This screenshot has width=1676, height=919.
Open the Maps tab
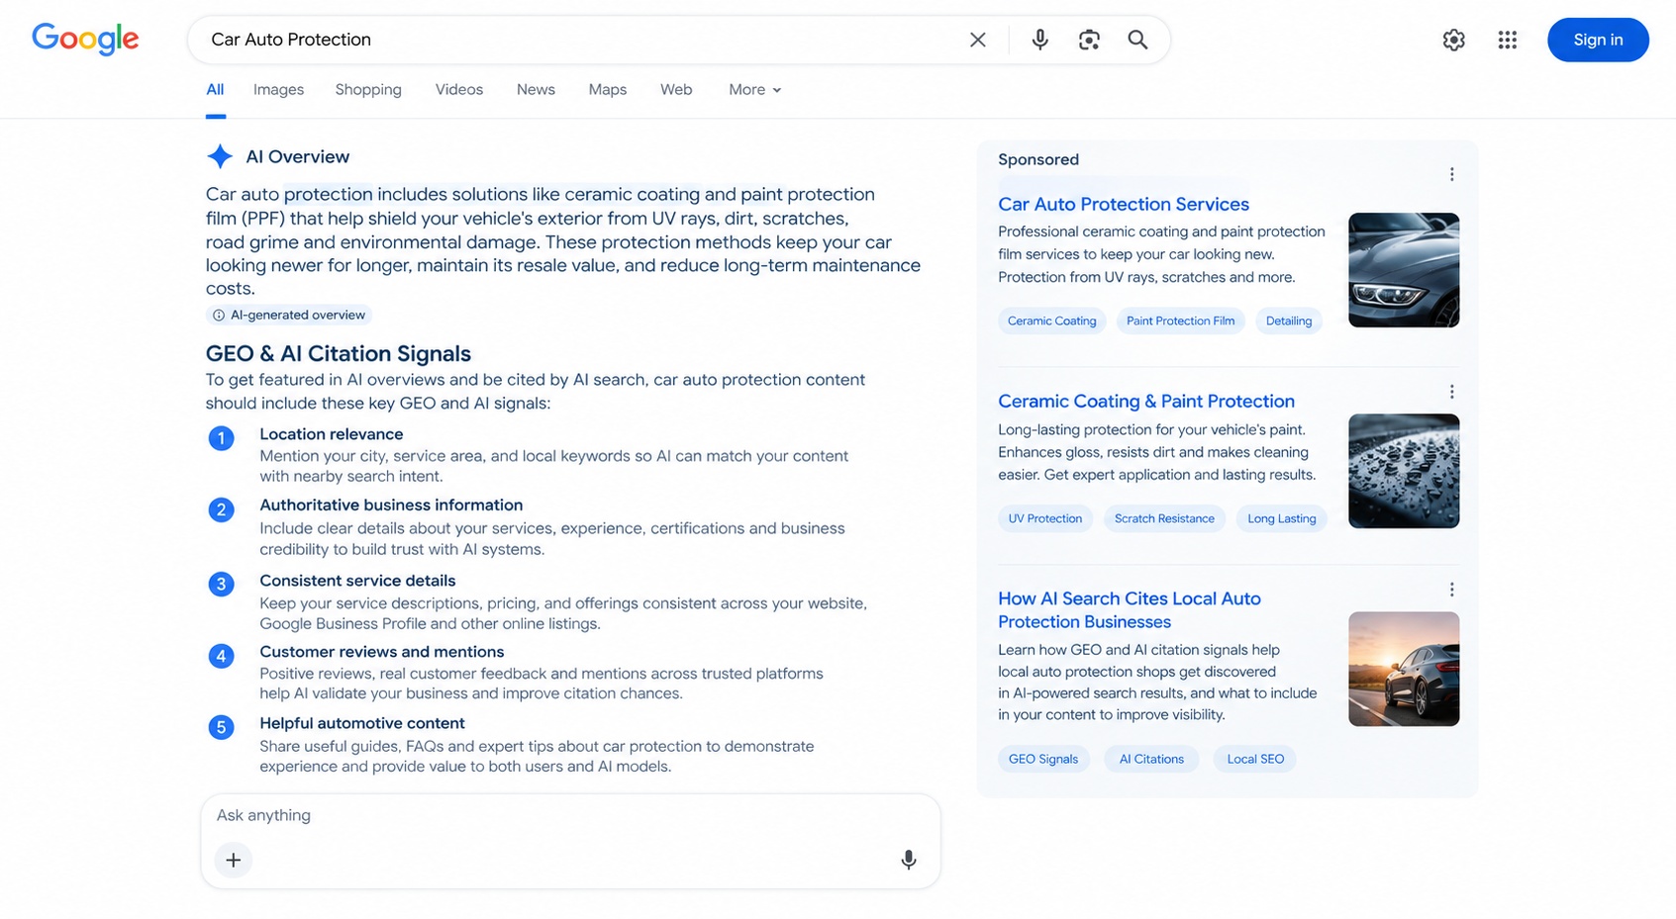tap(607, 89)
